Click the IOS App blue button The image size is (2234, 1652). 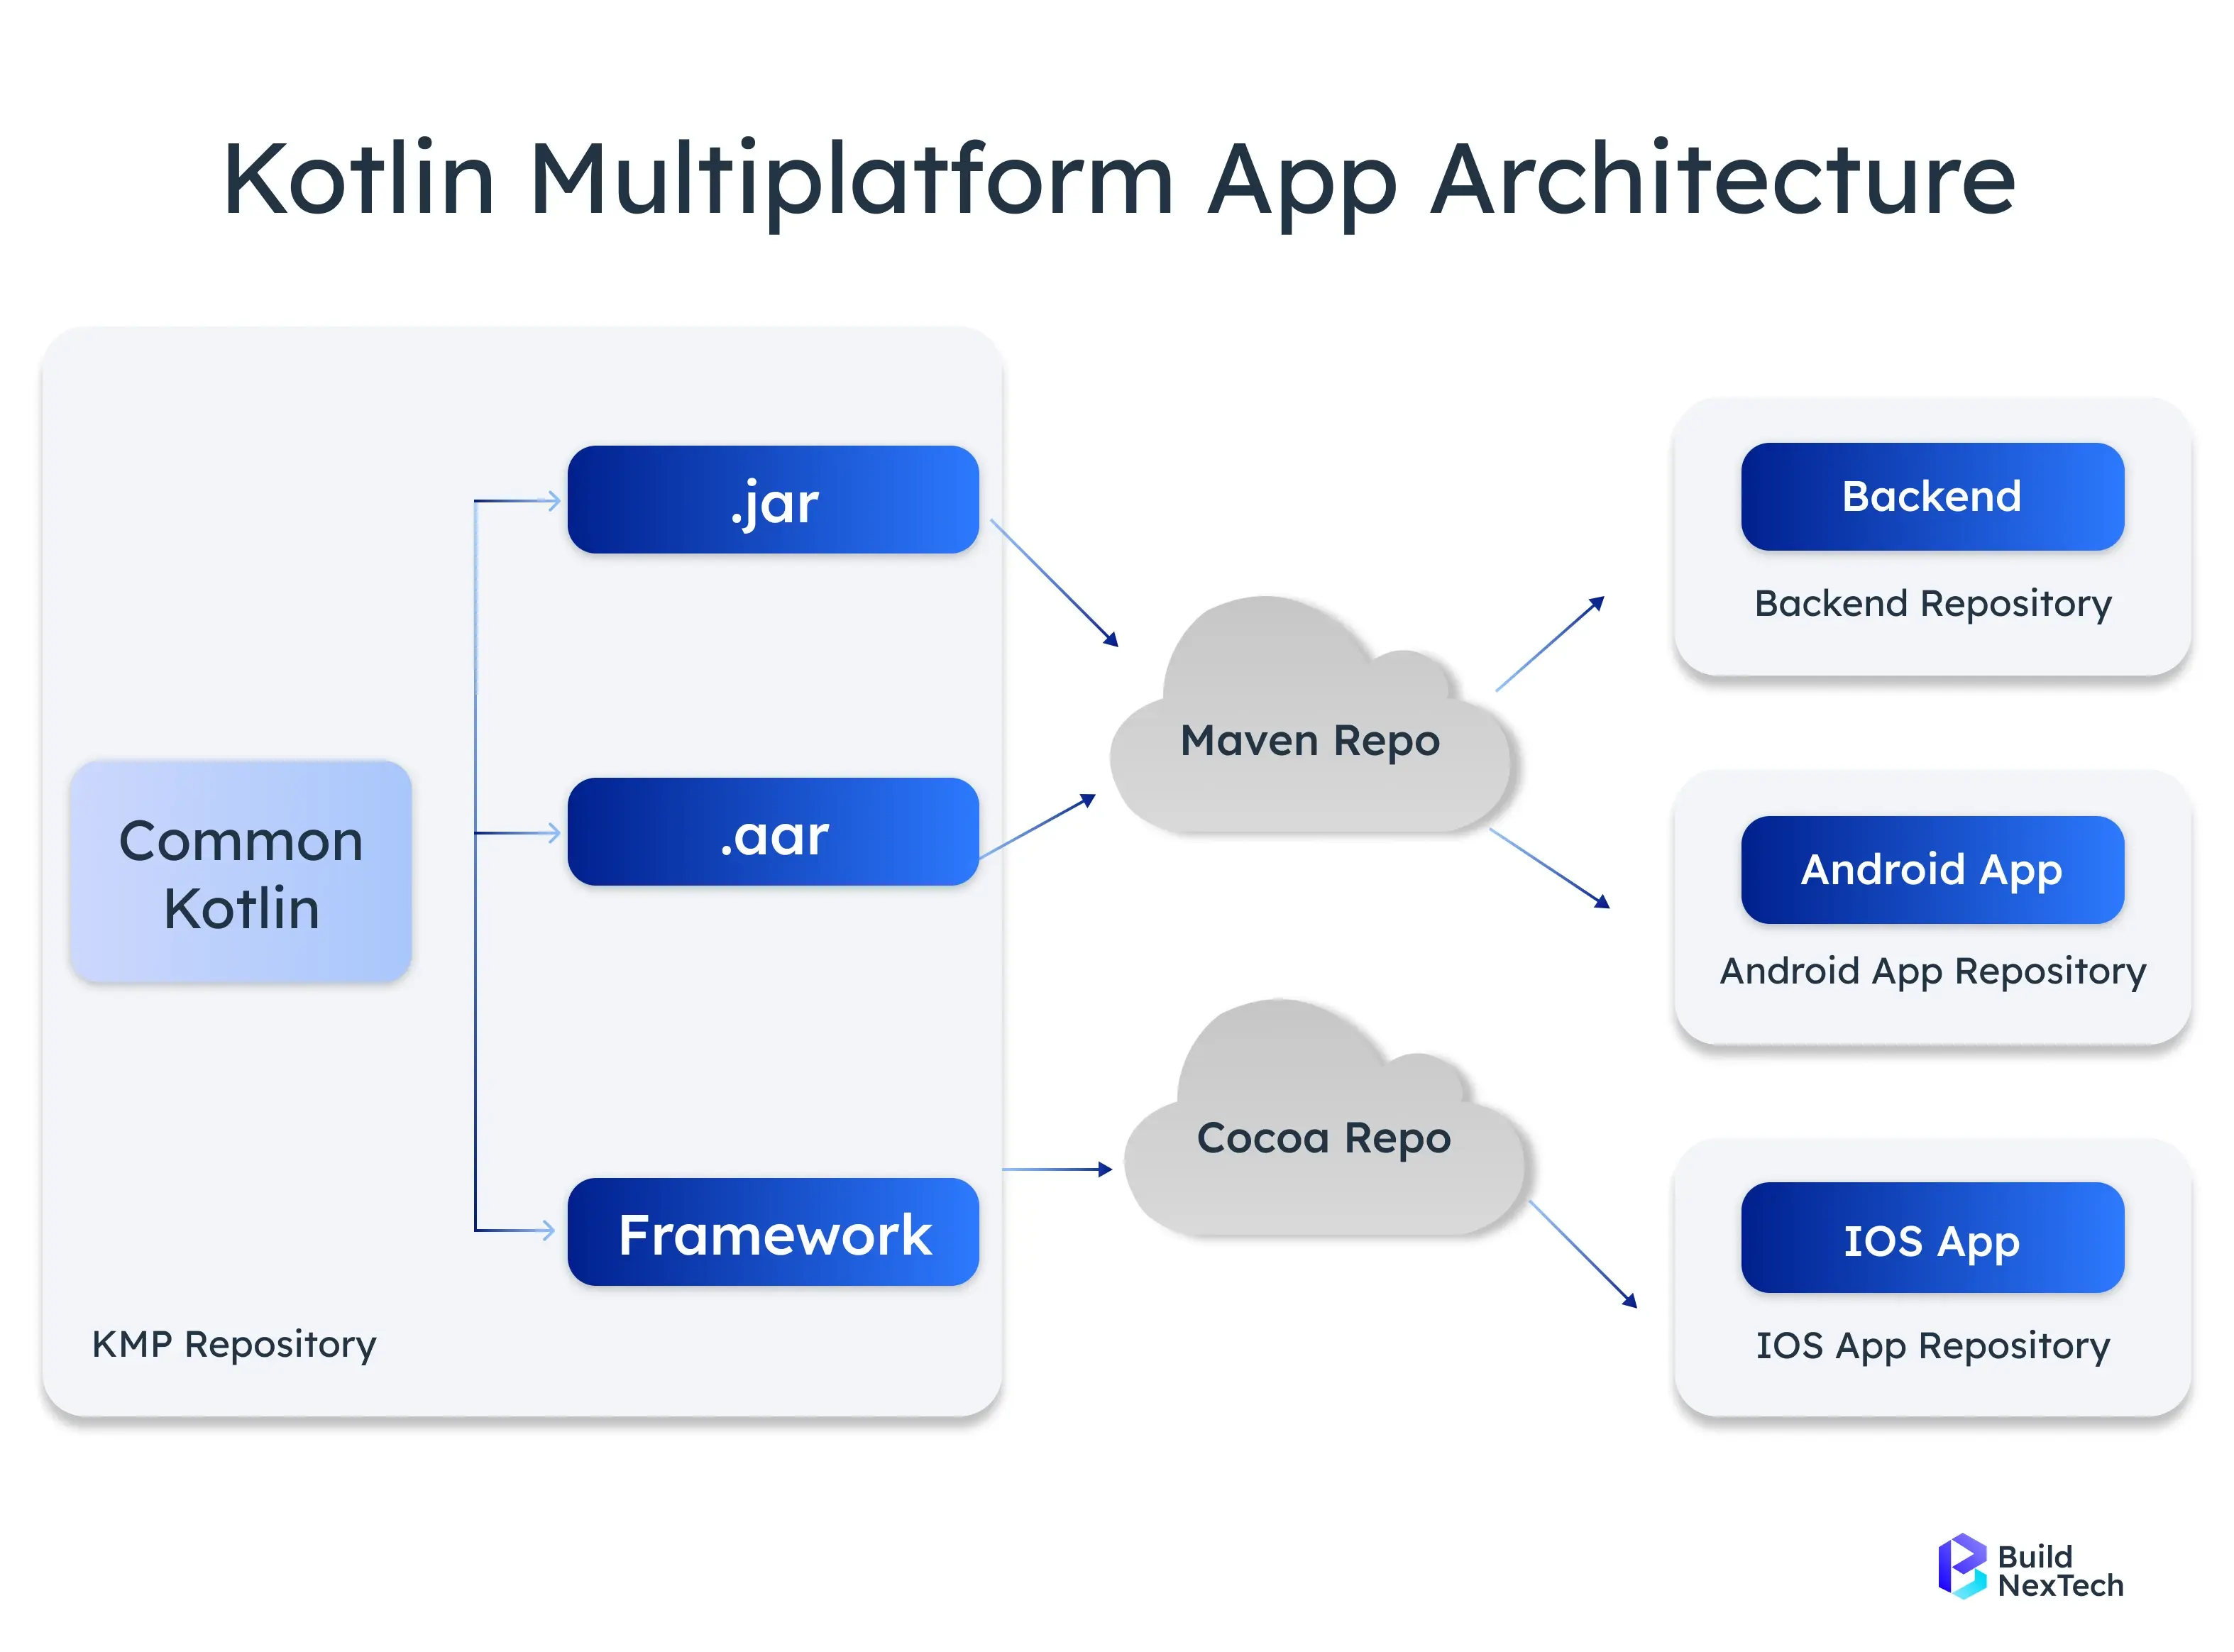[x=1931, y=1240]
